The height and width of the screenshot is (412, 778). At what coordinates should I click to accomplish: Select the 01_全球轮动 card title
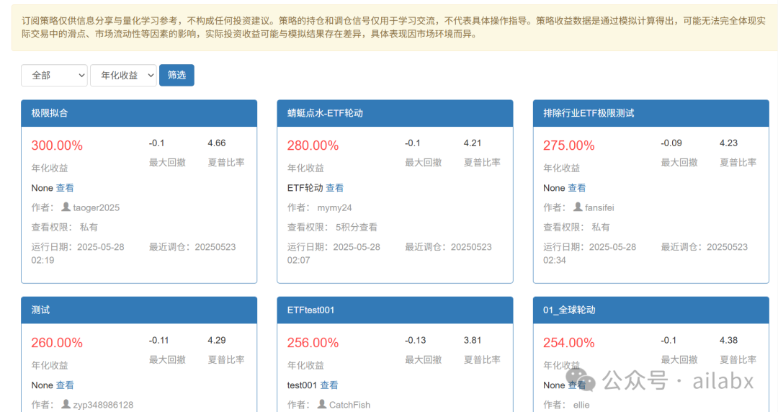(569, 310)
